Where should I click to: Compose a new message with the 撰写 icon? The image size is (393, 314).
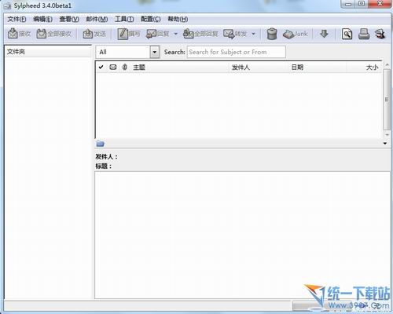123,34
